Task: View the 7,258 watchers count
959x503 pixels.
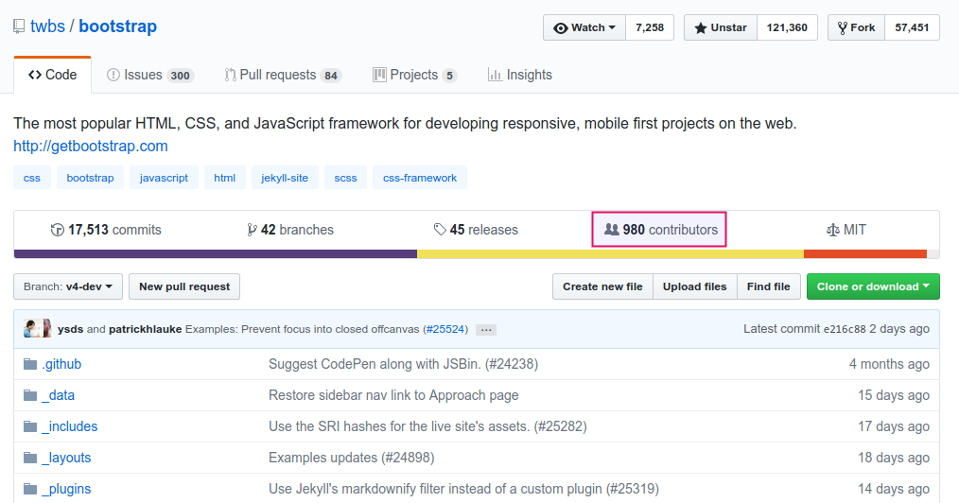Action: coord(650,27)
